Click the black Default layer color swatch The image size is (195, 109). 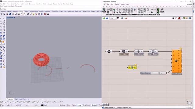pyautogui.click(x=42, y=105)
